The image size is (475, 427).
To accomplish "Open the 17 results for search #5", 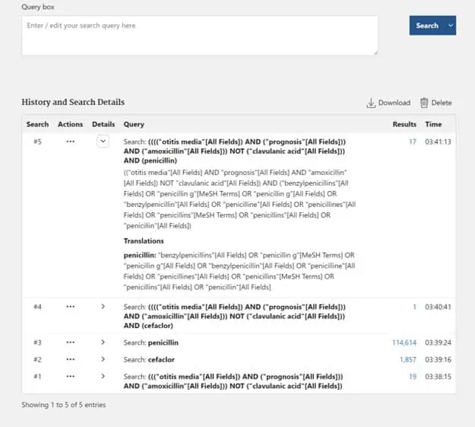I will coord(412,142).
